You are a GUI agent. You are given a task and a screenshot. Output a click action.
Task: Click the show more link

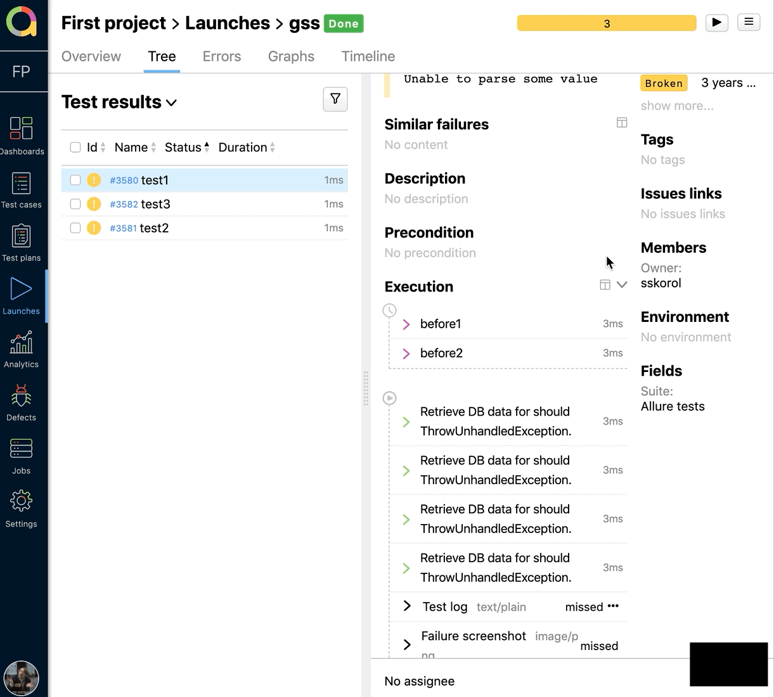click(676, 106)
